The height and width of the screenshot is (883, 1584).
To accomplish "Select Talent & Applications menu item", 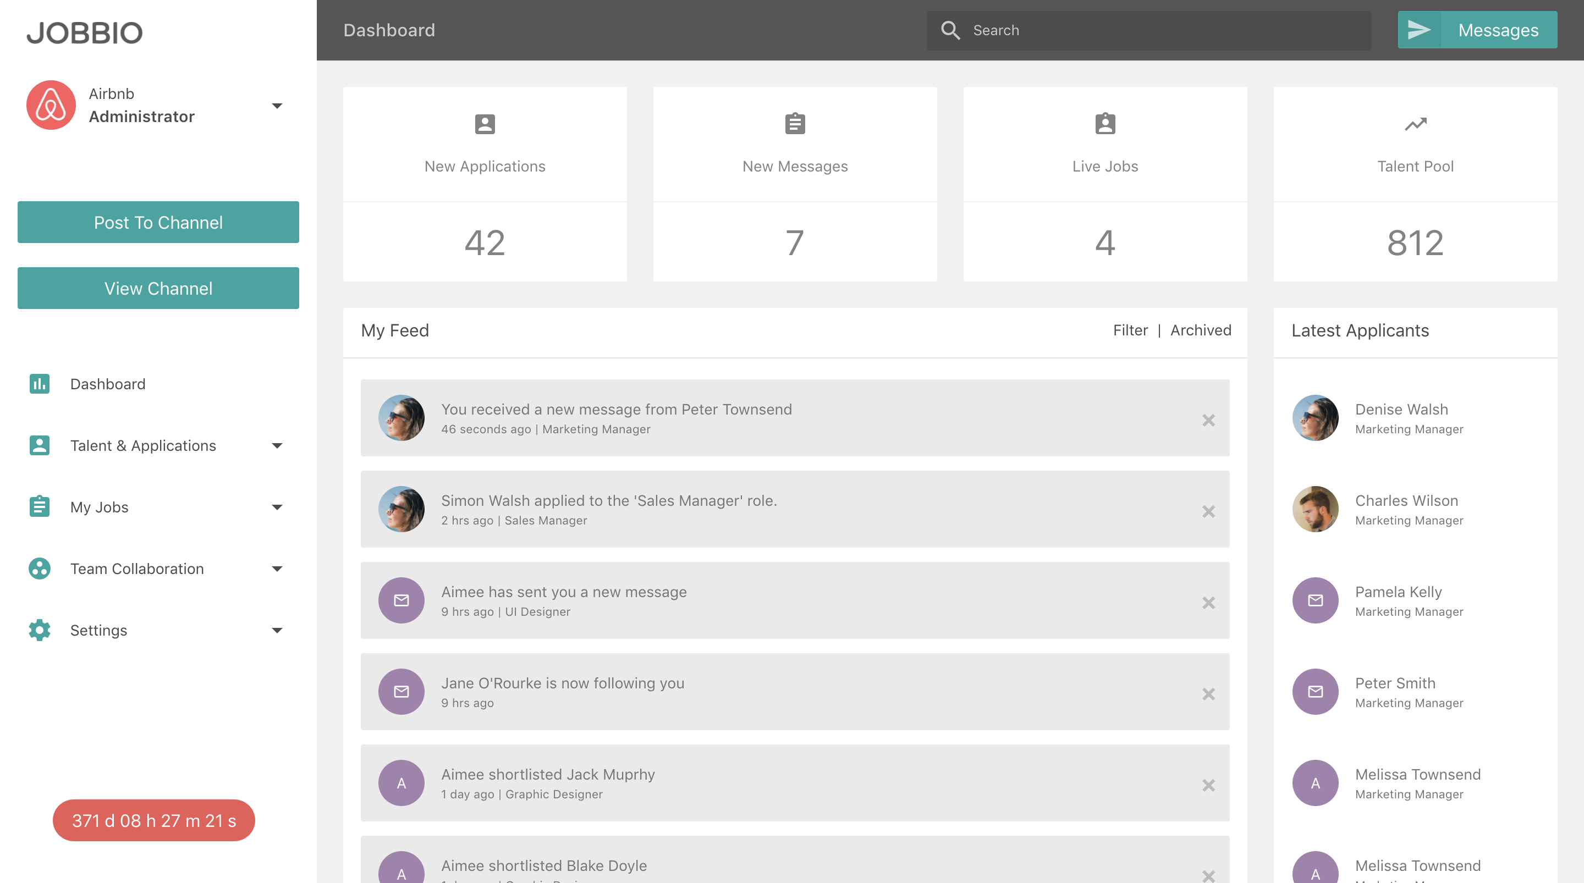I will click(142, 445).
